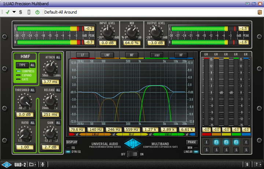Click the Mix knob
This screenshot has height=169, width=264.
(132, 32)
